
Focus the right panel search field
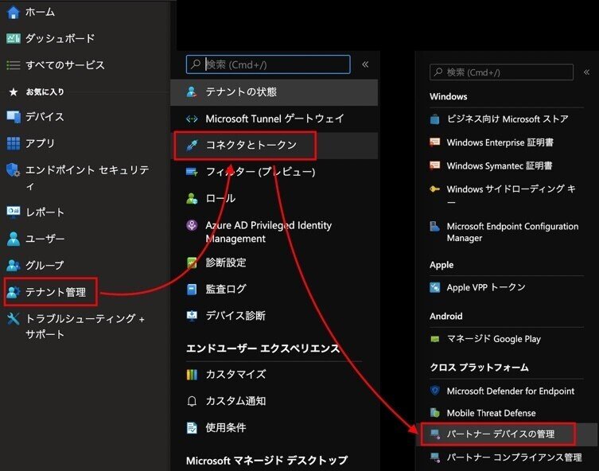click(501, 72)
